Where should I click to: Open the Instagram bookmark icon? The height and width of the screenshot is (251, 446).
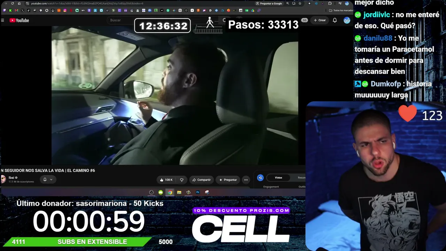tap(65, 10)
